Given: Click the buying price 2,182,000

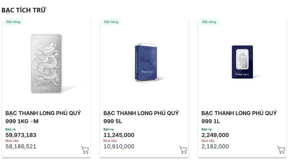Looking at the screenshot, I should [x=215, y=146].
